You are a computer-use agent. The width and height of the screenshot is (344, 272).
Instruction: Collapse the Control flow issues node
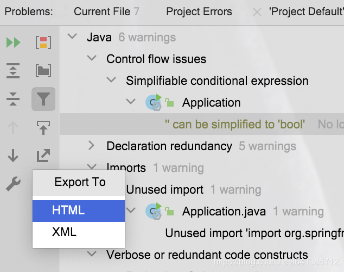(91, 59)
